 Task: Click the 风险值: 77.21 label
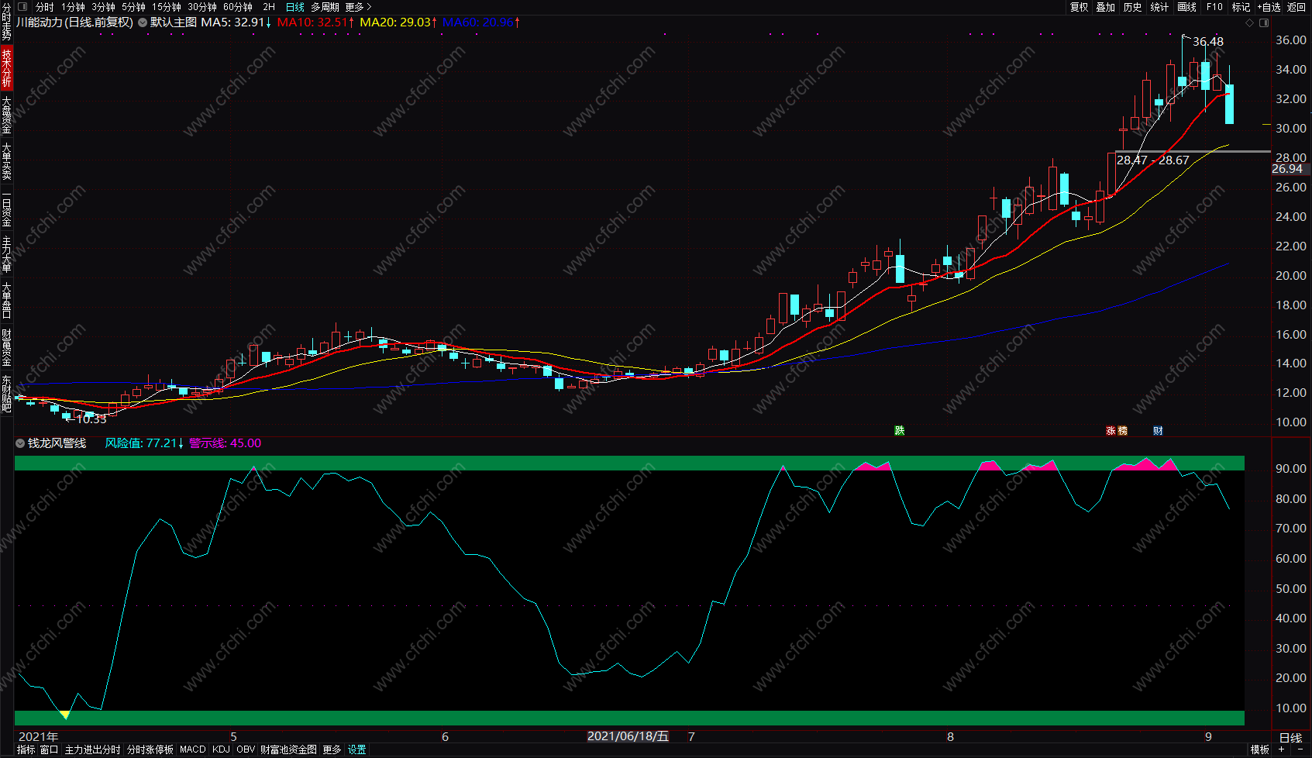[x=144, y=443]
